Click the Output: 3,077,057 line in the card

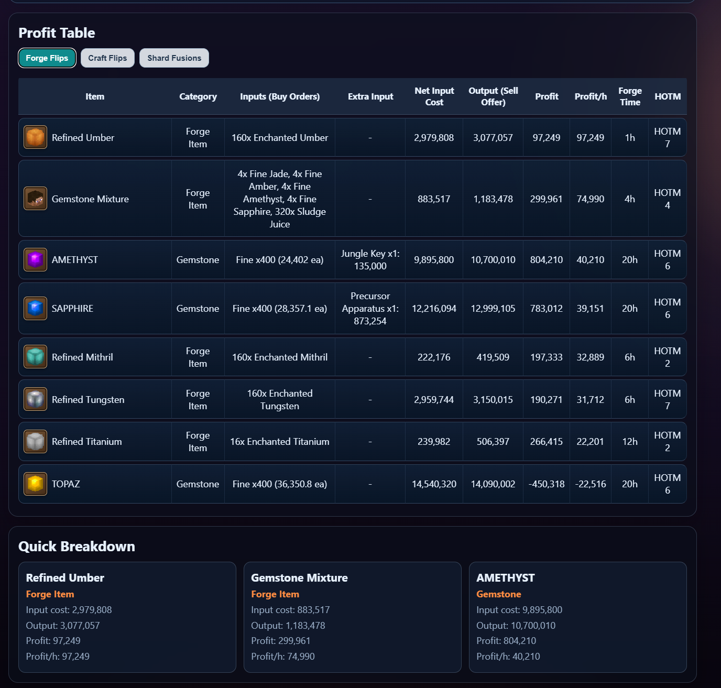coord(63,625)
